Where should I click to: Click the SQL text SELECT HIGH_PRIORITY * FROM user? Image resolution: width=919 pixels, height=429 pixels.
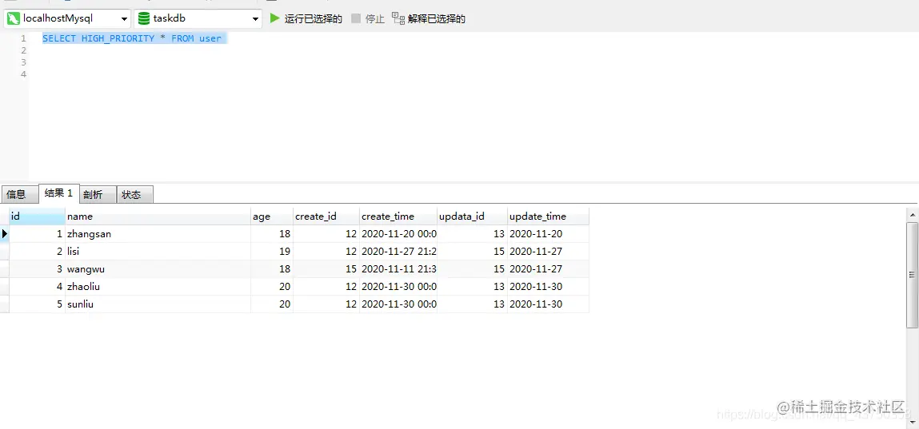coord(132,38)
